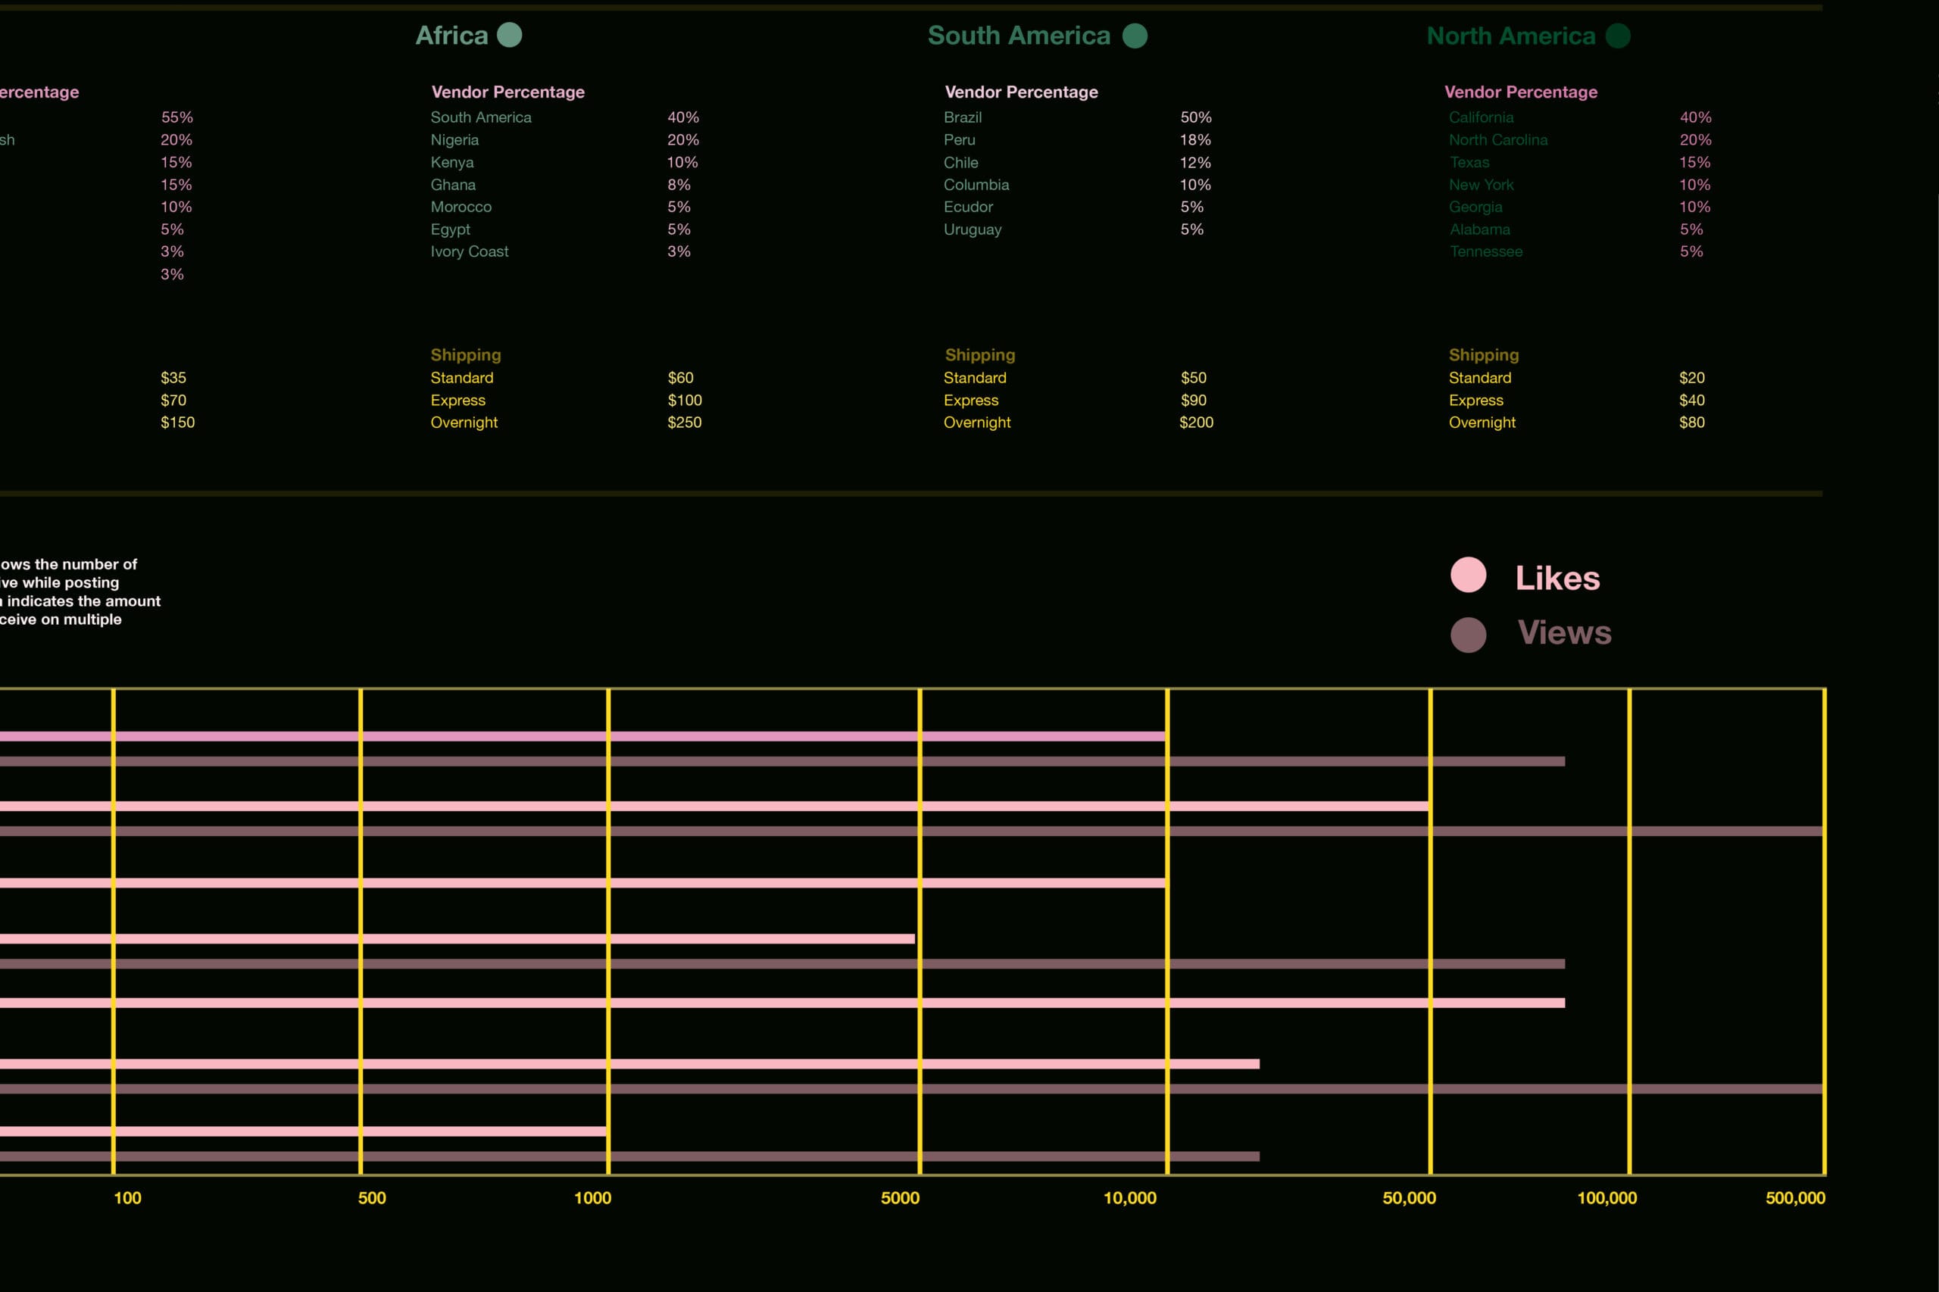Click the mauve Views legend circle
Image resolution: width=1939 pixels, height=1292 pixels.
point(1468,635)
